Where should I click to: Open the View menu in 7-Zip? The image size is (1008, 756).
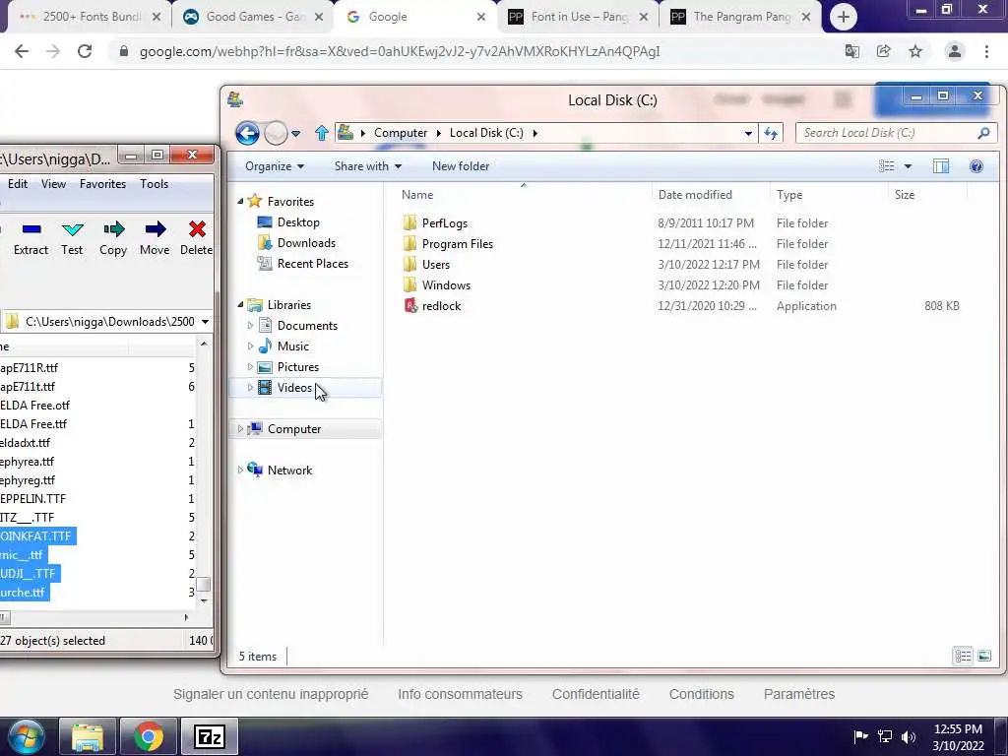tap(53, 184)
